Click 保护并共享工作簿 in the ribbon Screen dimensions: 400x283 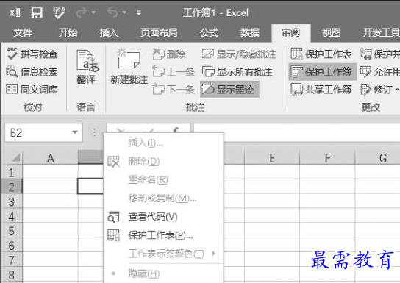[379, 54]
